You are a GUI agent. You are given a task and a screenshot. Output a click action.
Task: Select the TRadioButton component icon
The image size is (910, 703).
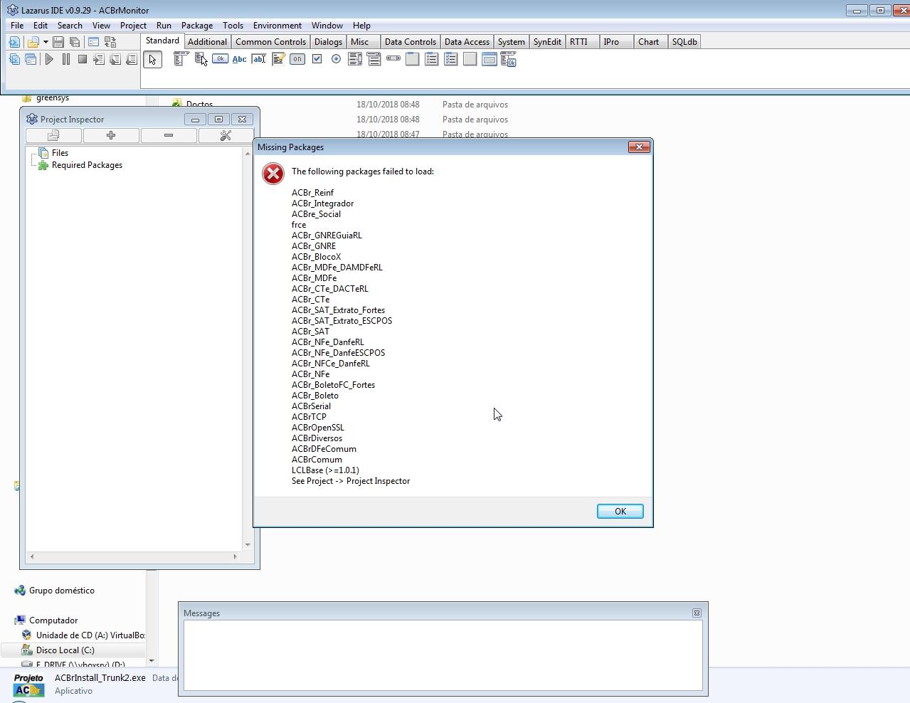336,60
